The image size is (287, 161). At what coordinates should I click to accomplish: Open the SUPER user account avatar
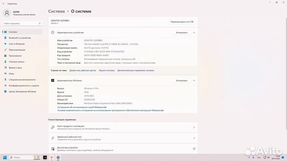(7, 13)
